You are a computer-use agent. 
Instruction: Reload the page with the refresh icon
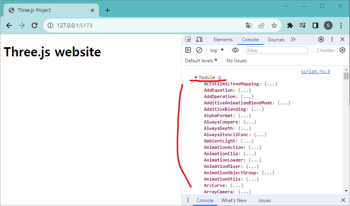pos(35,25)
